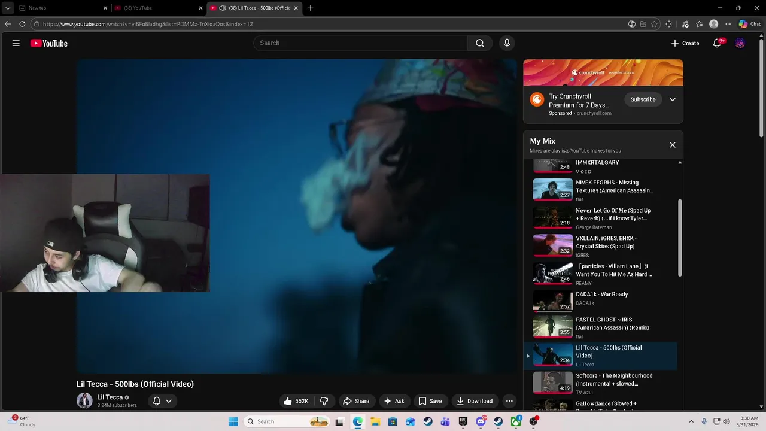Open YouTube notifications bell
The image size is (766, 431).
[x=717, y=43]
